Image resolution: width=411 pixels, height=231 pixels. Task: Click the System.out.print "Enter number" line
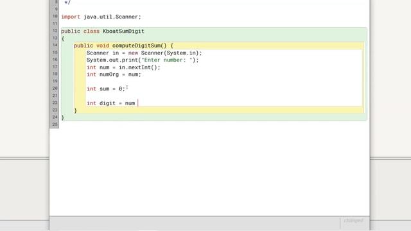[143, 60]
